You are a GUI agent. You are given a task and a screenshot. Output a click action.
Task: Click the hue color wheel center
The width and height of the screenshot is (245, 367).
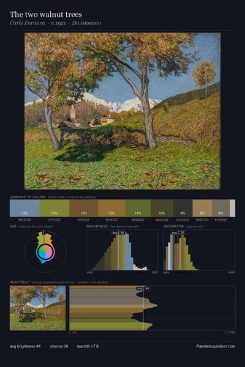45,251
